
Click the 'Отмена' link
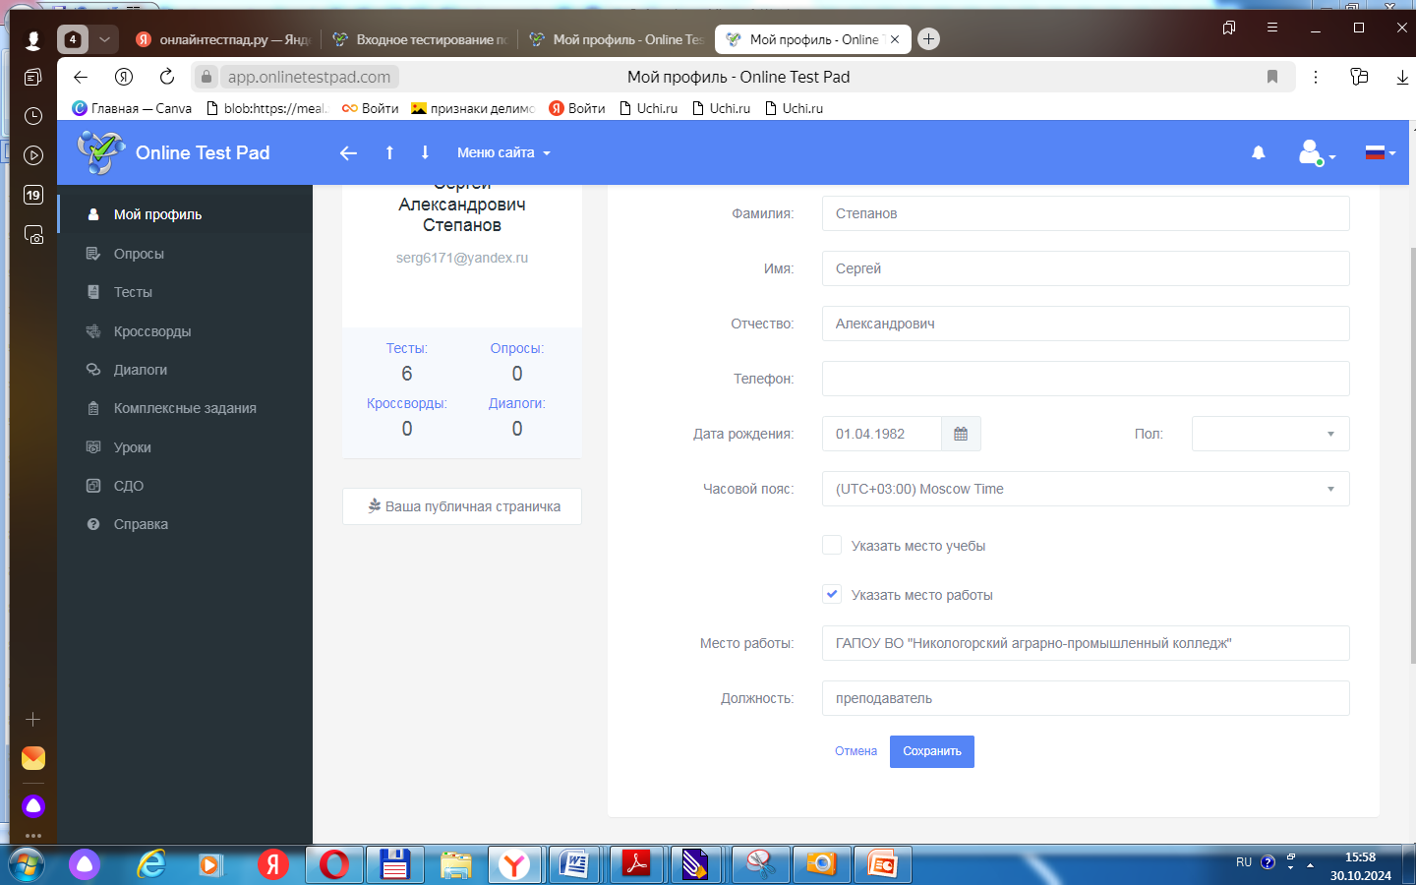click(855, 751)
